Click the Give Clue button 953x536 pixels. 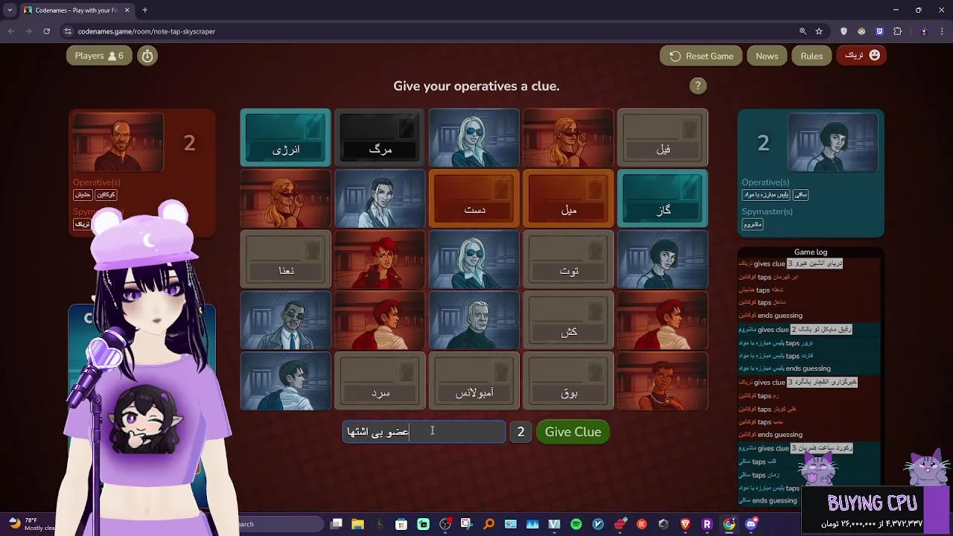573,432
